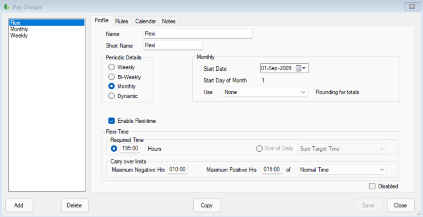Click the Pay Groups app logo icon

click(7, 7)
